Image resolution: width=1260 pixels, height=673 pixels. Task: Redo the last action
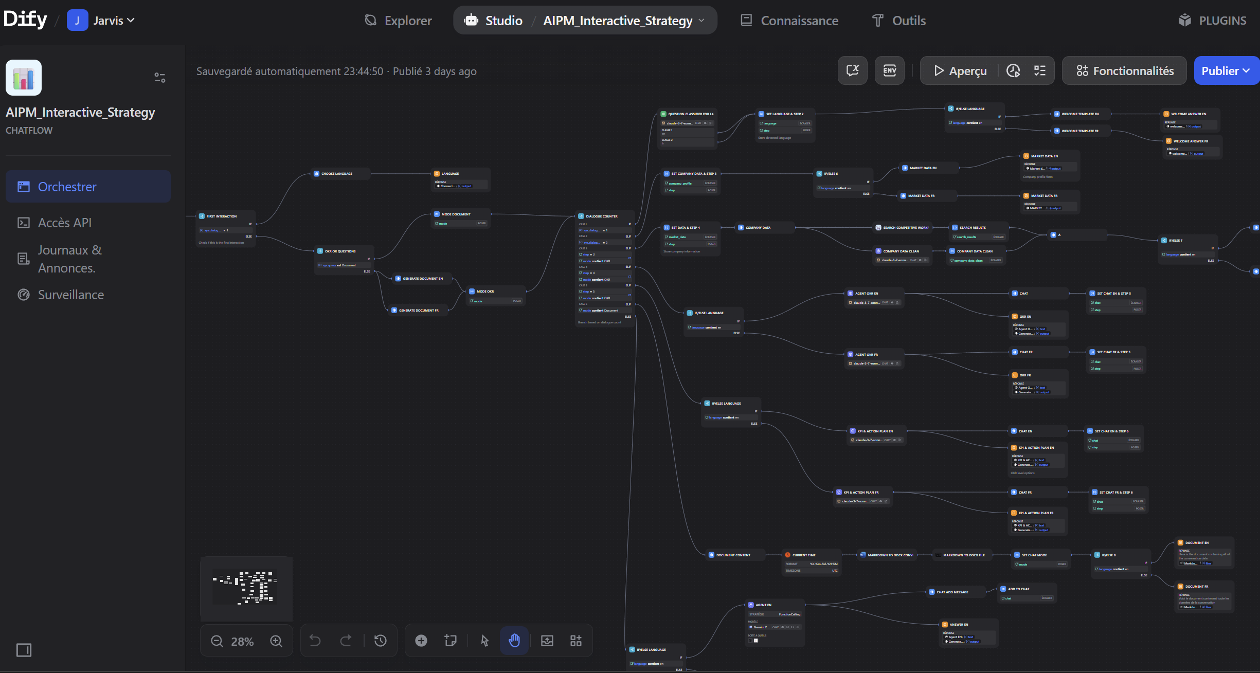point(346,641)
